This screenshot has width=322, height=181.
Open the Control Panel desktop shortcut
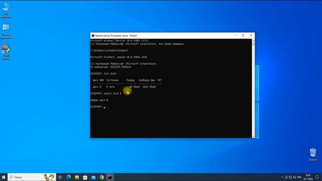pyautogui.click(x=6, y=31)
